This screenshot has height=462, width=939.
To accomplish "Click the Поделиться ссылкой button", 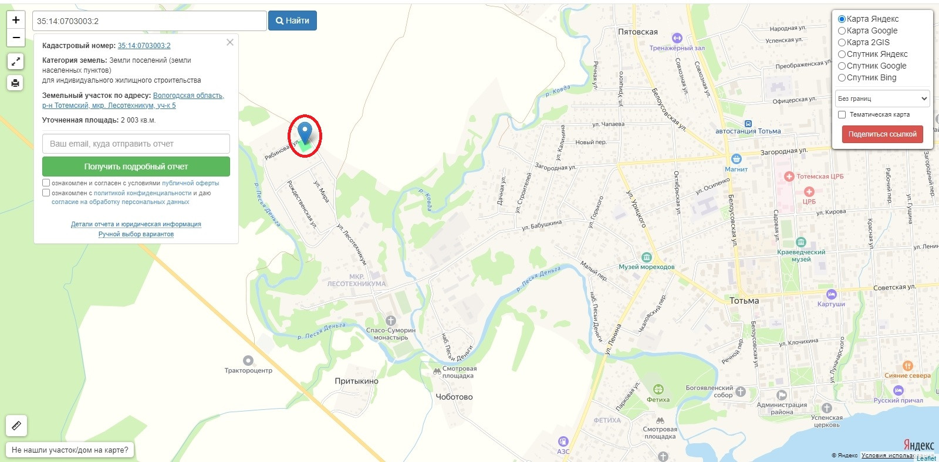I will tap(882, 134).
